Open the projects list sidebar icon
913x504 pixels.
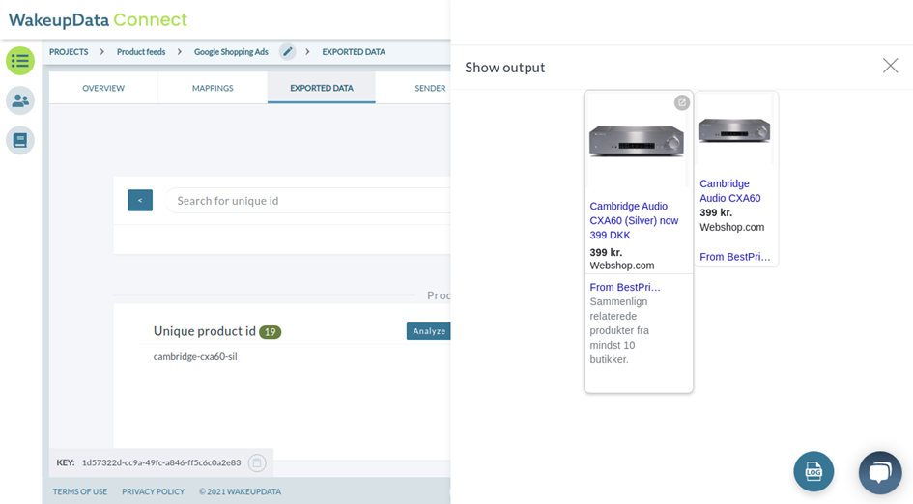[20, 61]
